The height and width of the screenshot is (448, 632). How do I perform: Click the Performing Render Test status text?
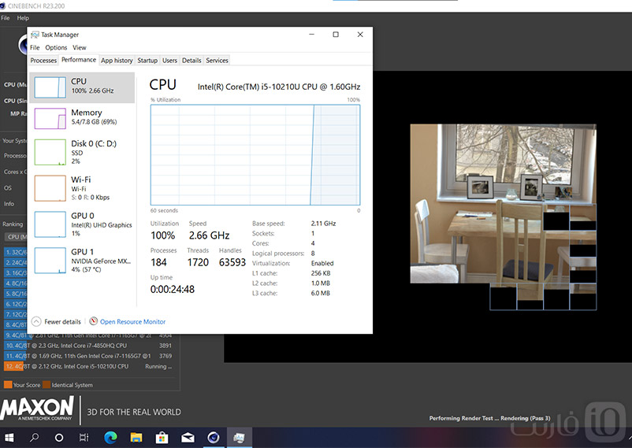click(x=489, y=418)
